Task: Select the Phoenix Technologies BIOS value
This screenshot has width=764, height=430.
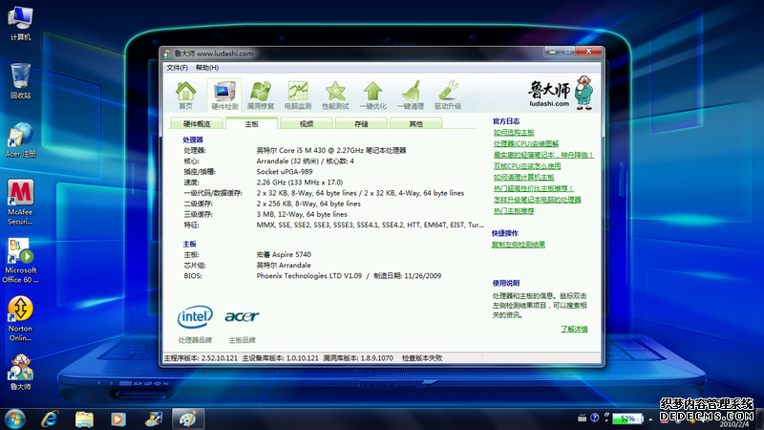Action: tap(349, 276)
